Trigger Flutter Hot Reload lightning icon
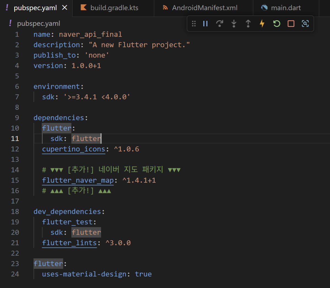 pyautogui.click(x=262, y=24)
